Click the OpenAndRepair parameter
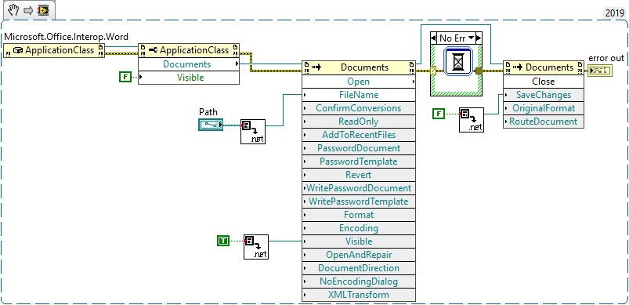Screen dimensions: 629x305 click(x=359, y=255)
